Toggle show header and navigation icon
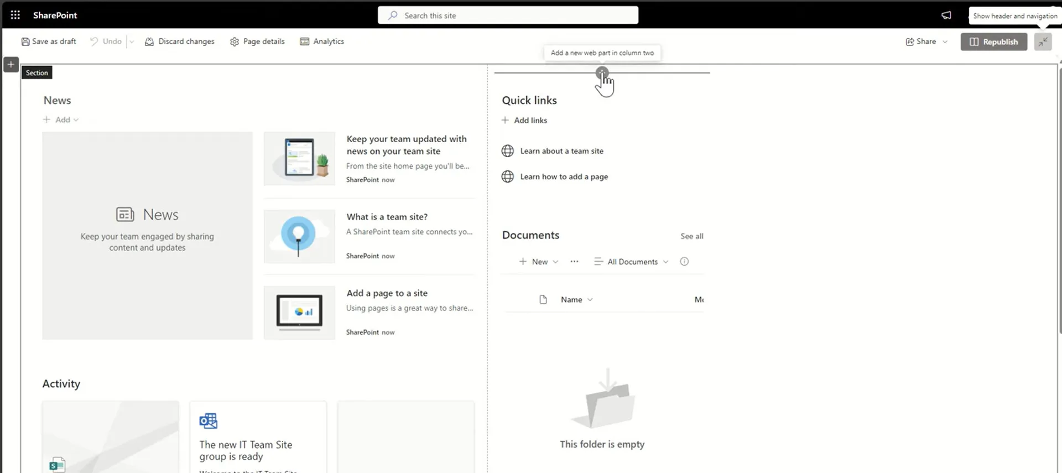This screenshot has width=1062, height=473. point(1043,41)
